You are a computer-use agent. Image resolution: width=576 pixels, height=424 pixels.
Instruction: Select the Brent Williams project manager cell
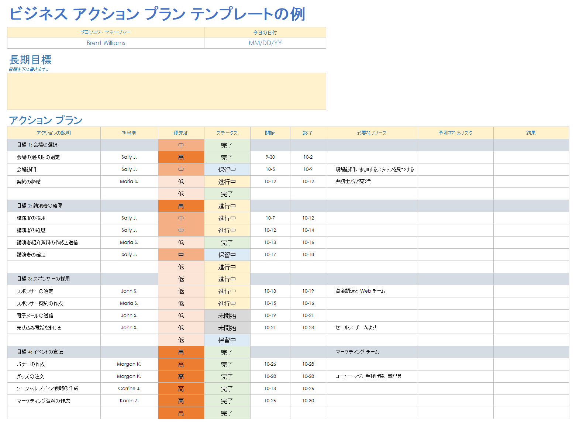[106, 43]
